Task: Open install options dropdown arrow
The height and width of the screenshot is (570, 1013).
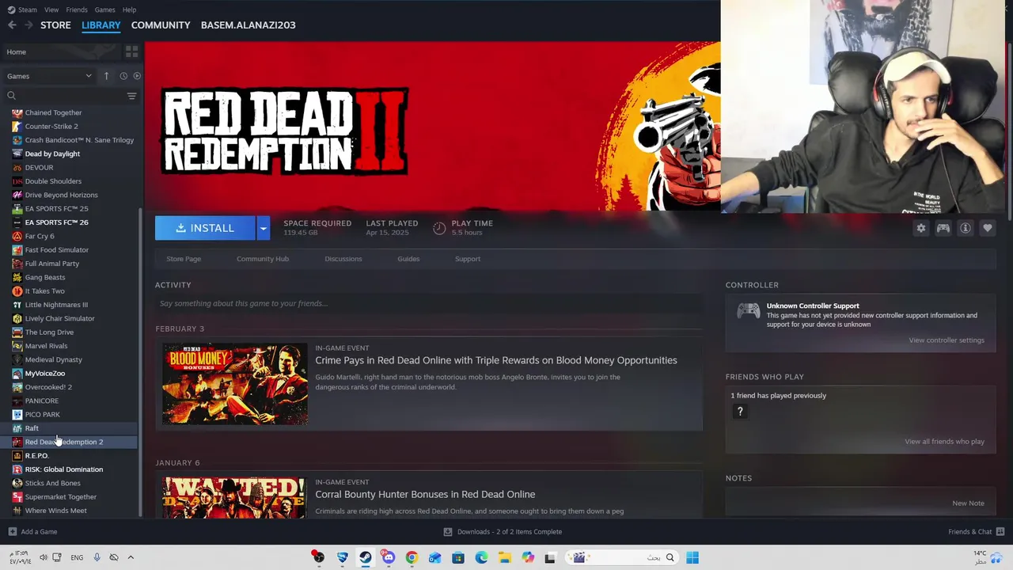Action: click(x=263, y=228)
